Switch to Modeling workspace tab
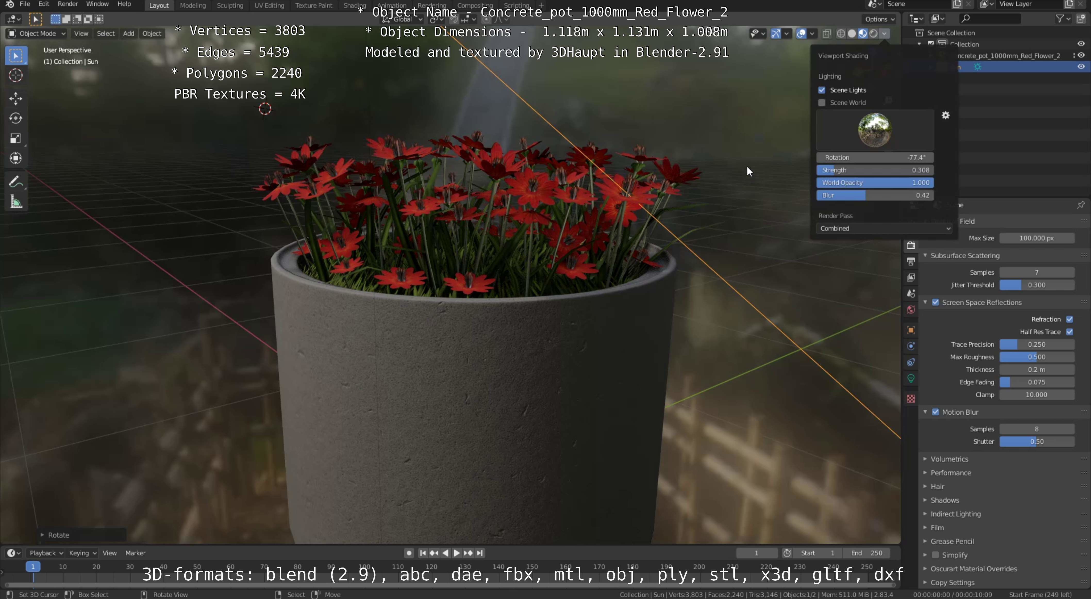This screenshot has width=1091, height=599. (x=193, y=5)
